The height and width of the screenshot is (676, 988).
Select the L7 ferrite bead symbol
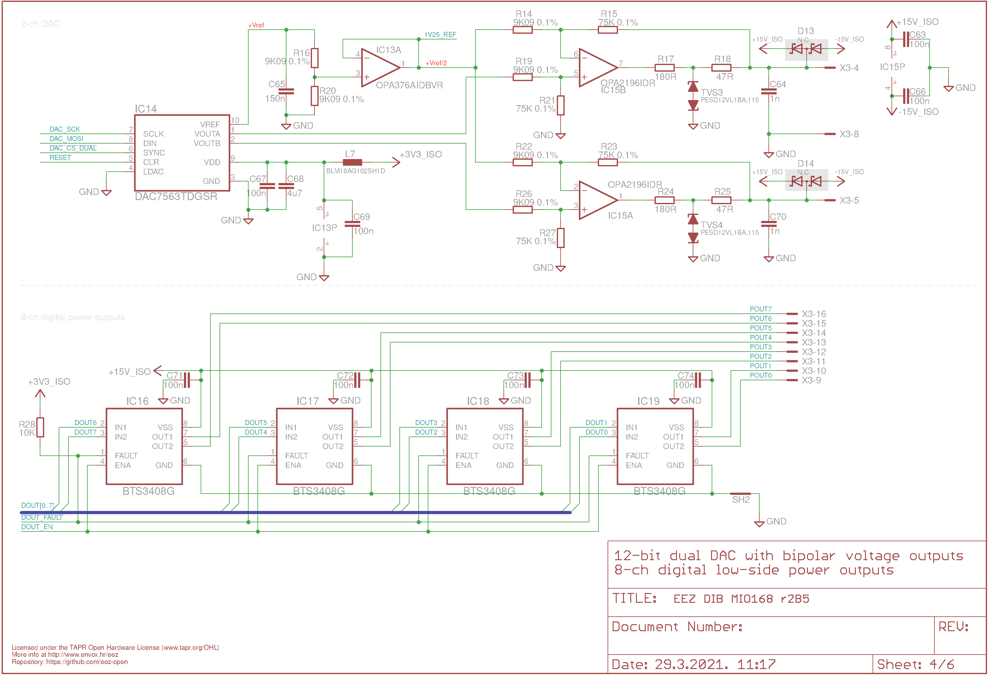click(352, 162)
